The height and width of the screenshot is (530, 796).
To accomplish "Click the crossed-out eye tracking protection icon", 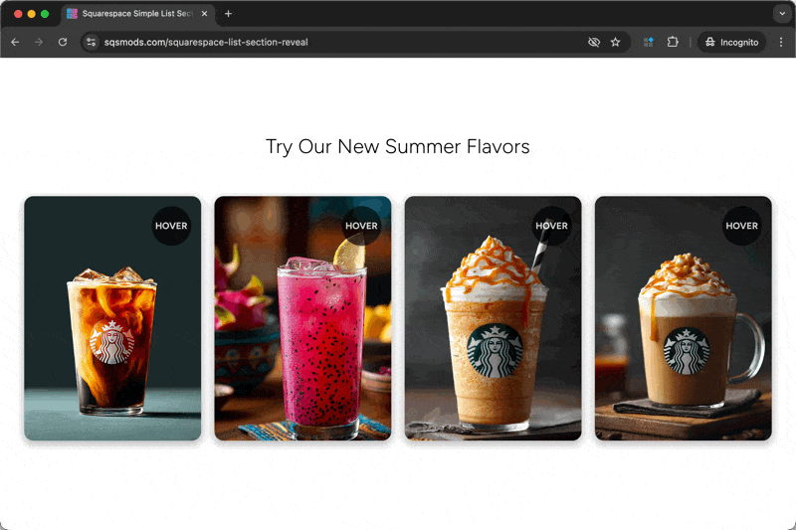I will click(593, 42).
